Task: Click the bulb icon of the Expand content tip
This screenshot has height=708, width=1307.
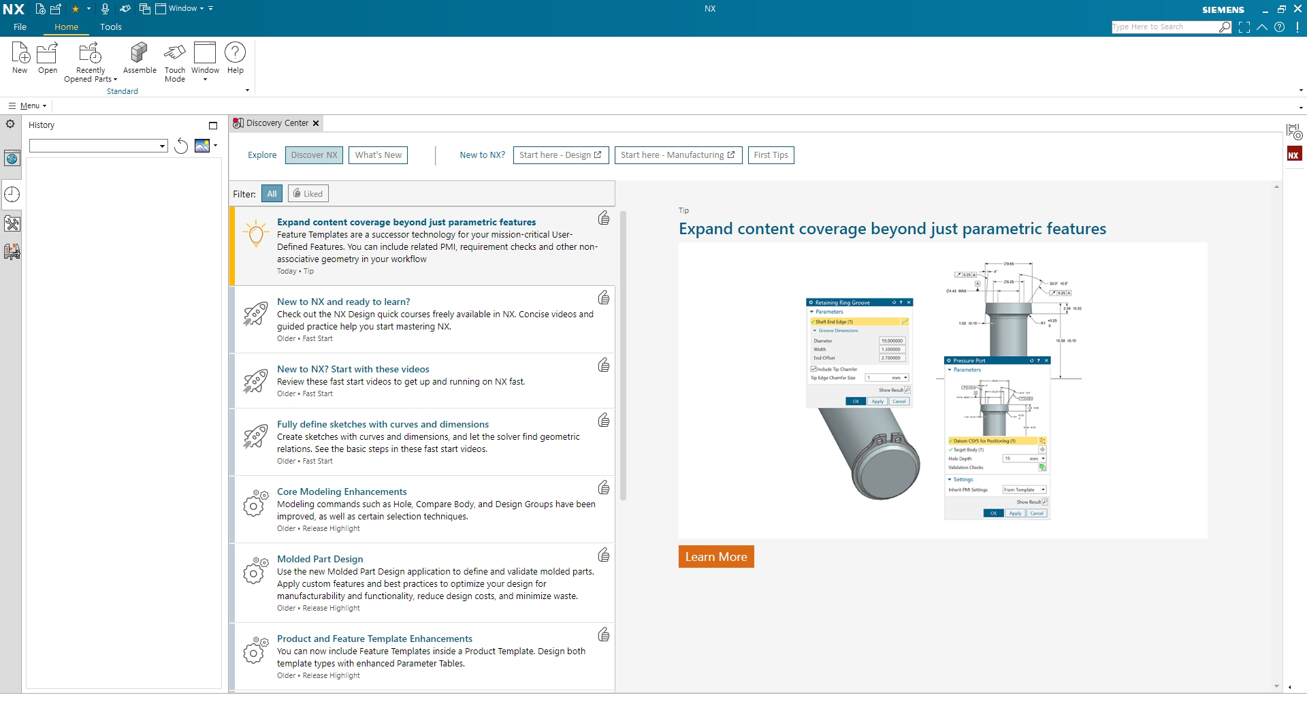Action: [x=256, y=234]
